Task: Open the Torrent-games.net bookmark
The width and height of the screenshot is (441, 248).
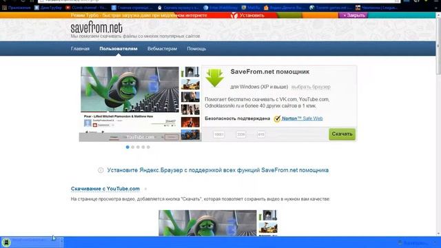Action: click(x=330, y=8)
